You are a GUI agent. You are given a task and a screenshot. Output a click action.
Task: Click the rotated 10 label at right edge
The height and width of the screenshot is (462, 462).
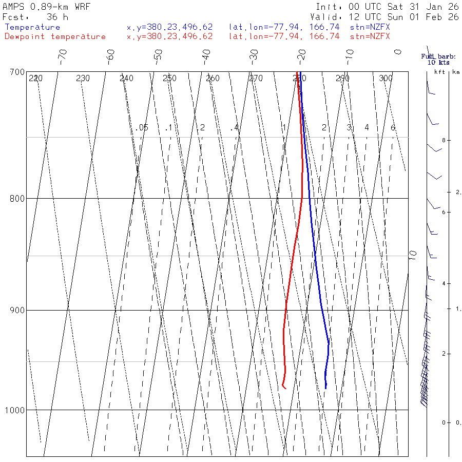[x=413, y=255]
